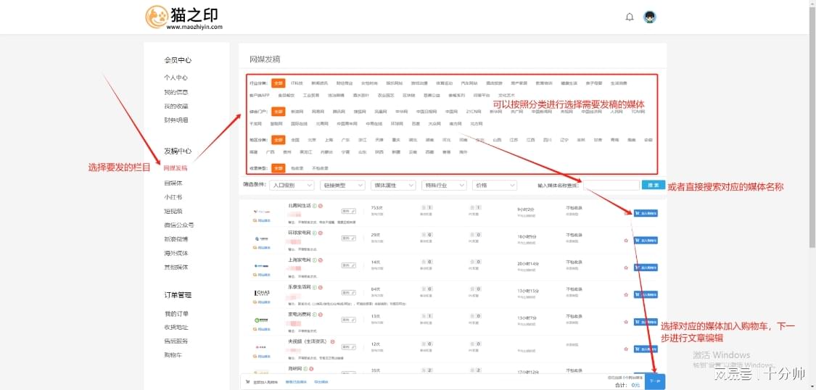Open the 价格 filter dropdown
Viewport: 816px width, 390px height.
(x=495, y=186)
